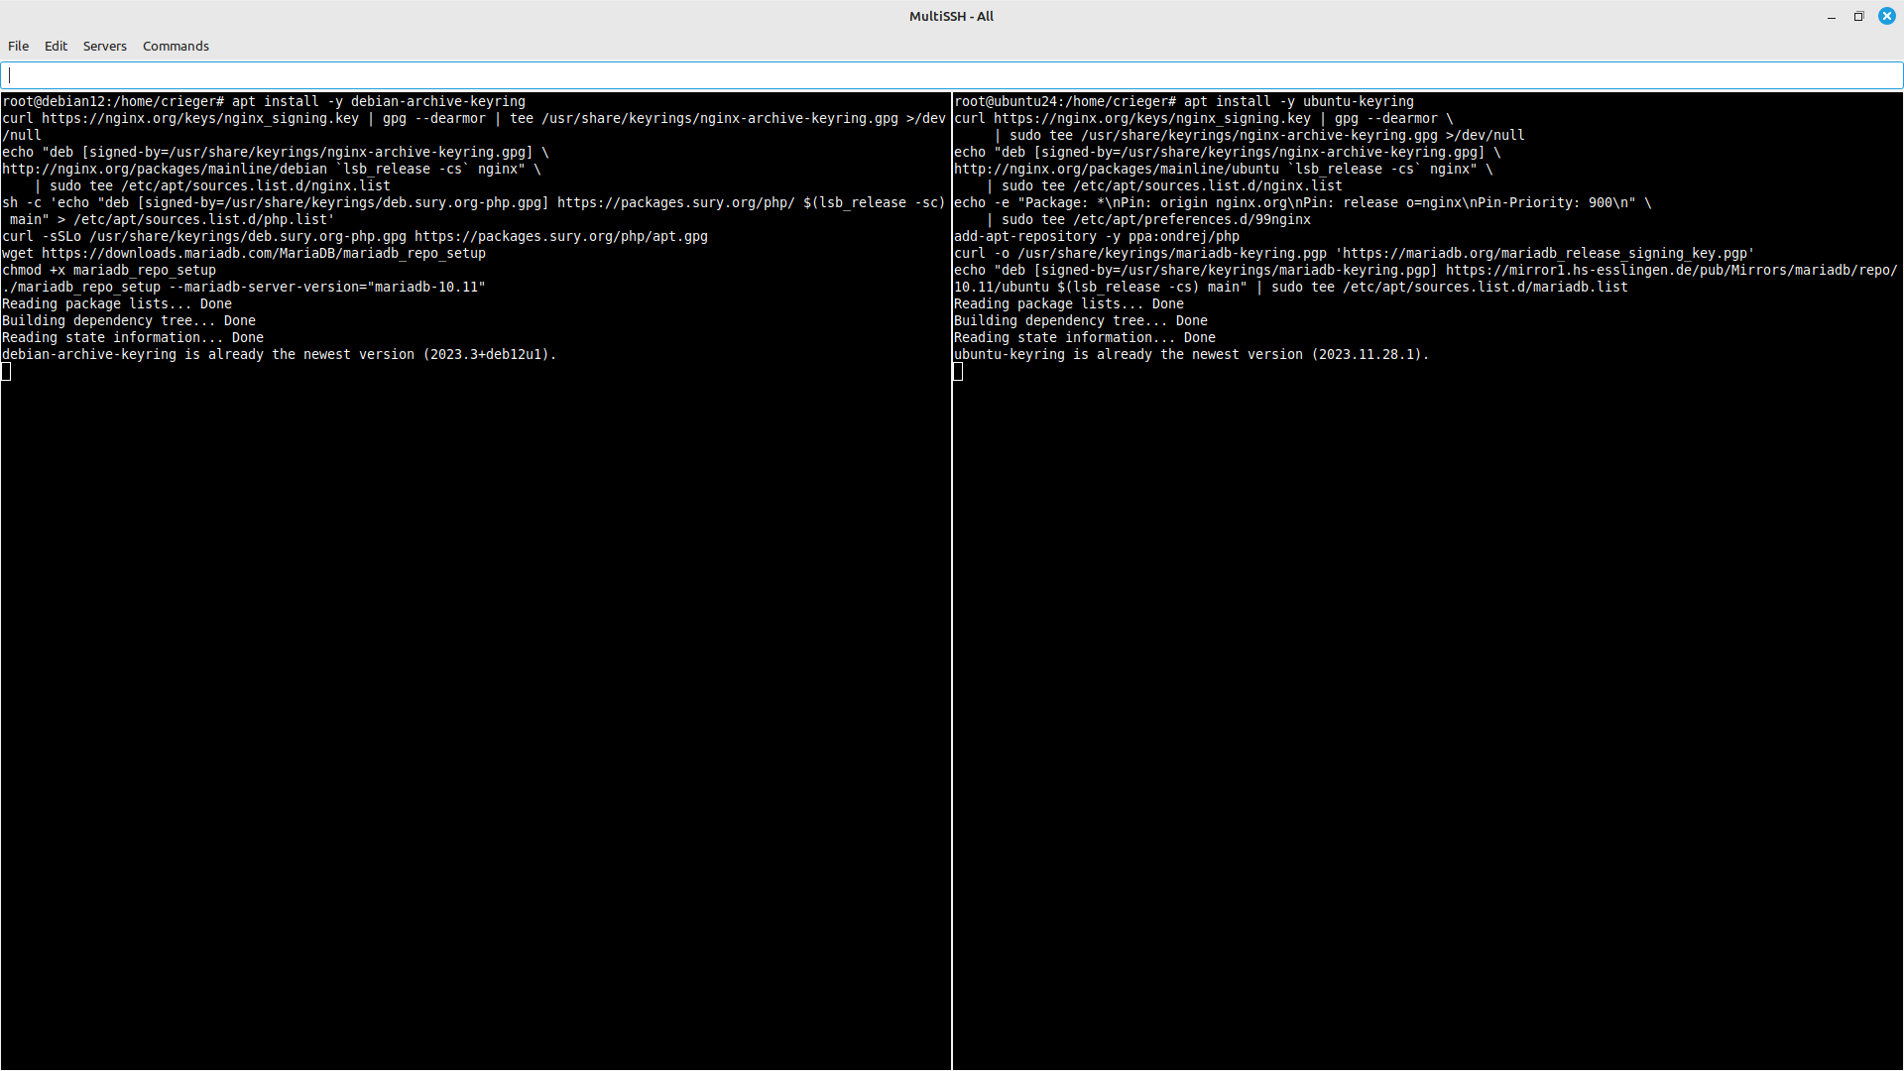Image resolution: width=1904 pixels, height=1071 pixels.
Task: Click the debian terminal cursor block
Action: [x=7, y=371]
